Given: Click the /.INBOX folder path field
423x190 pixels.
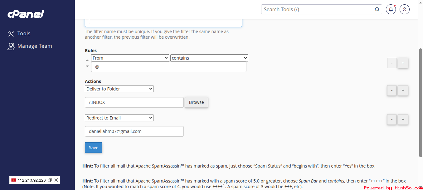Looking at the screenshot, I should coord(134,102).
